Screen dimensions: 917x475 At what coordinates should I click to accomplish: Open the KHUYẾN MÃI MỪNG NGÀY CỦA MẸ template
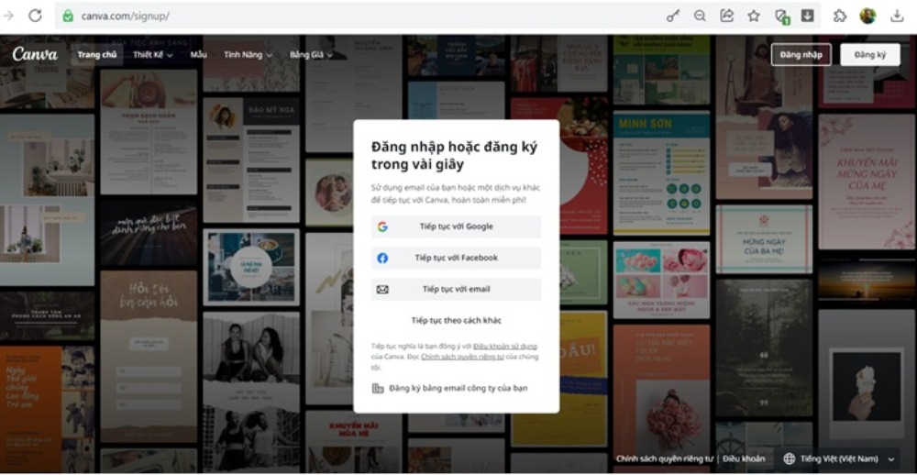pos(867,182)
